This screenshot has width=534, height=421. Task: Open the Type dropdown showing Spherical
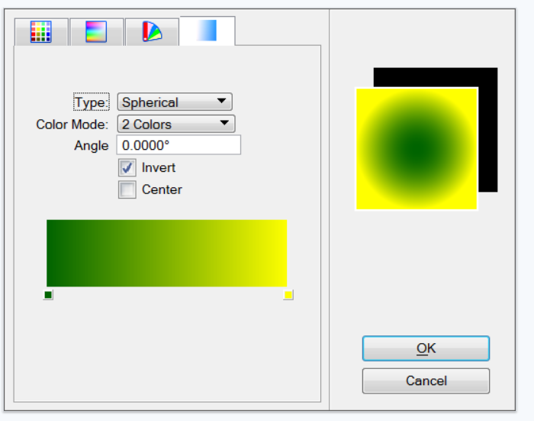click(x=175, y=102)
